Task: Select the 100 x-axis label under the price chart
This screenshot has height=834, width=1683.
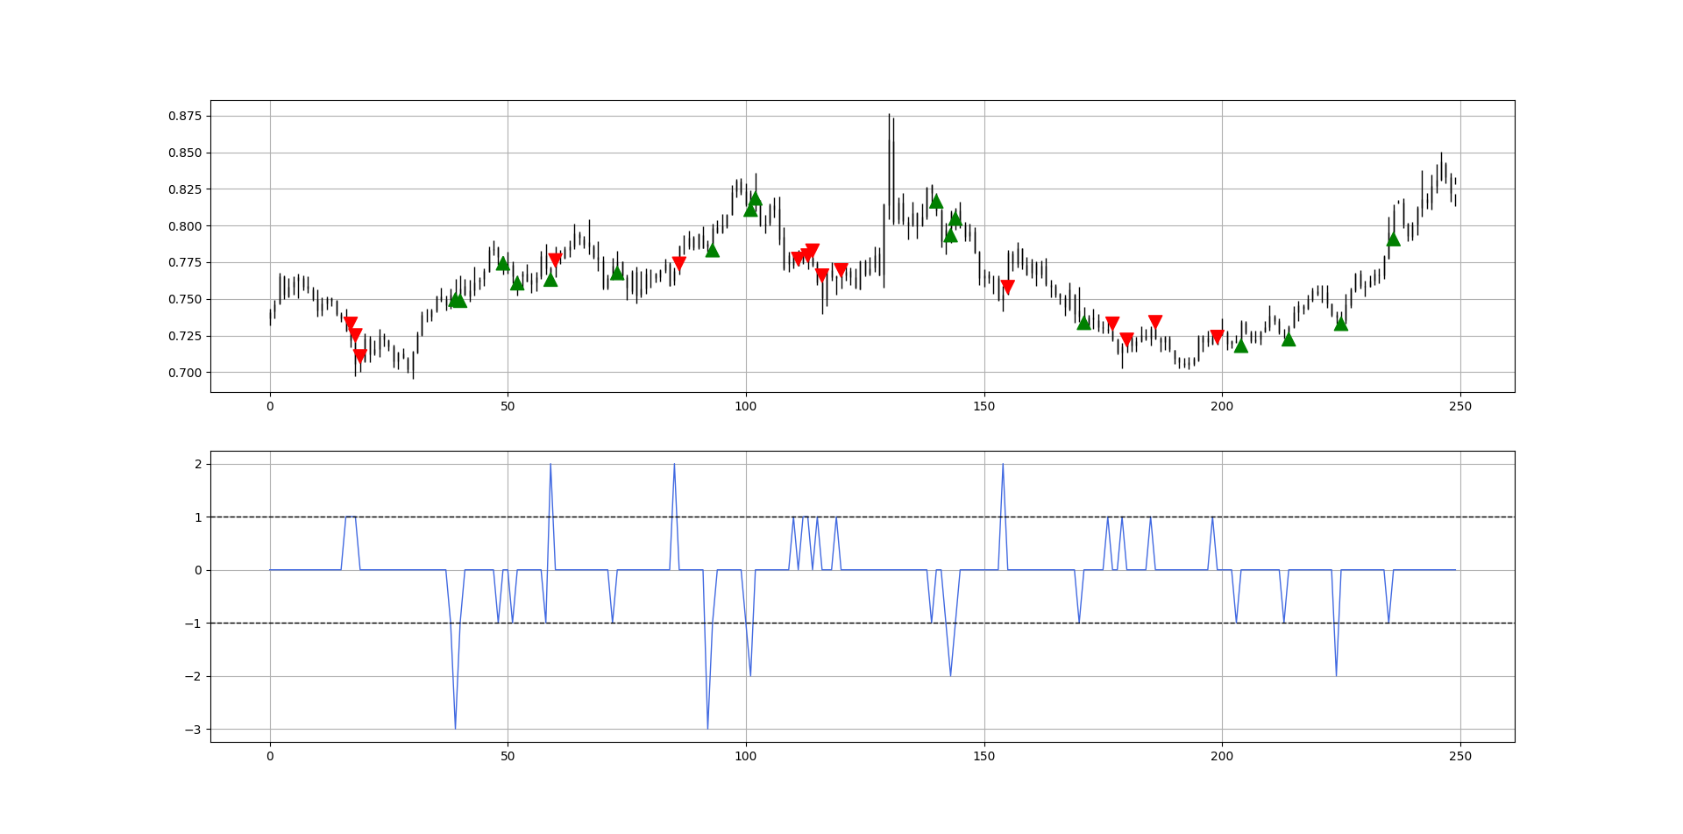Action: pos(746,407)
